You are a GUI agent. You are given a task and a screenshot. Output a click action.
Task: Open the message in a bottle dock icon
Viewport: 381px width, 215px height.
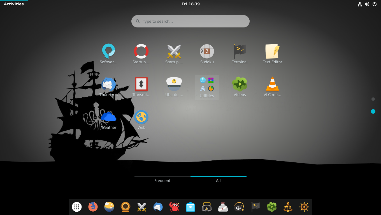tap(223, 207)
